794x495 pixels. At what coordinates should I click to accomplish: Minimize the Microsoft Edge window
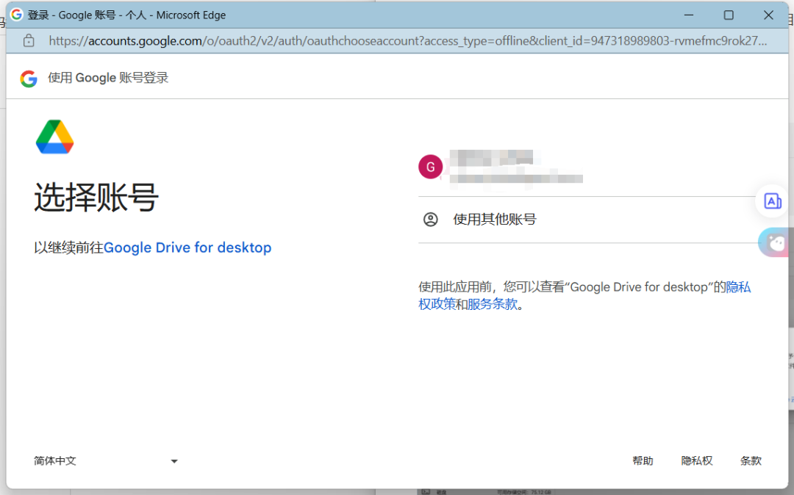coord(689,15)
